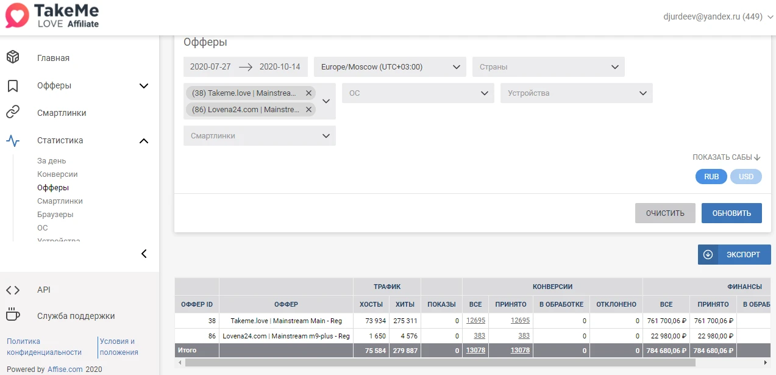776x375 pixels.
Task: Collapse the sidebar with left chevron
Action: pyautogui.click(x=144, y=254)
